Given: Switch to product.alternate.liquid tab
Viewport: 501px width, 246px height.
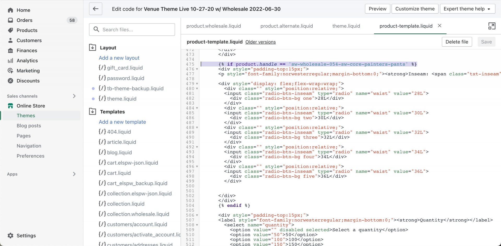Looking at the screenshot, I should point(287,26).
